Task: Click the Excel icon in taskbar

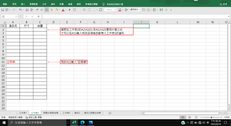Action: click(x=74, y=122)
